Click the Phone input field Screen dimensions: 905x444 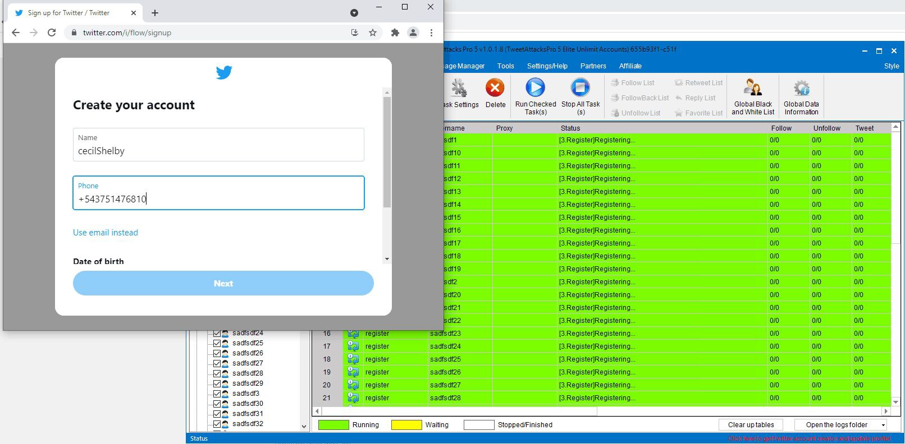[218, 193]
